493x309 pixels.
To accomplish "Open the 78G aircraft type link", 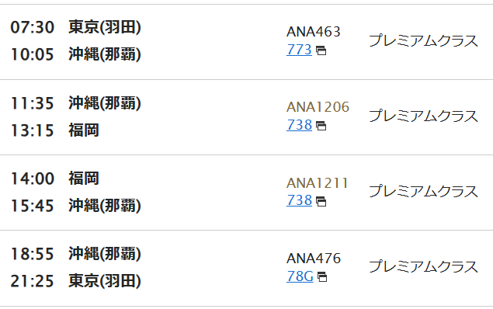I will [300, 276].
